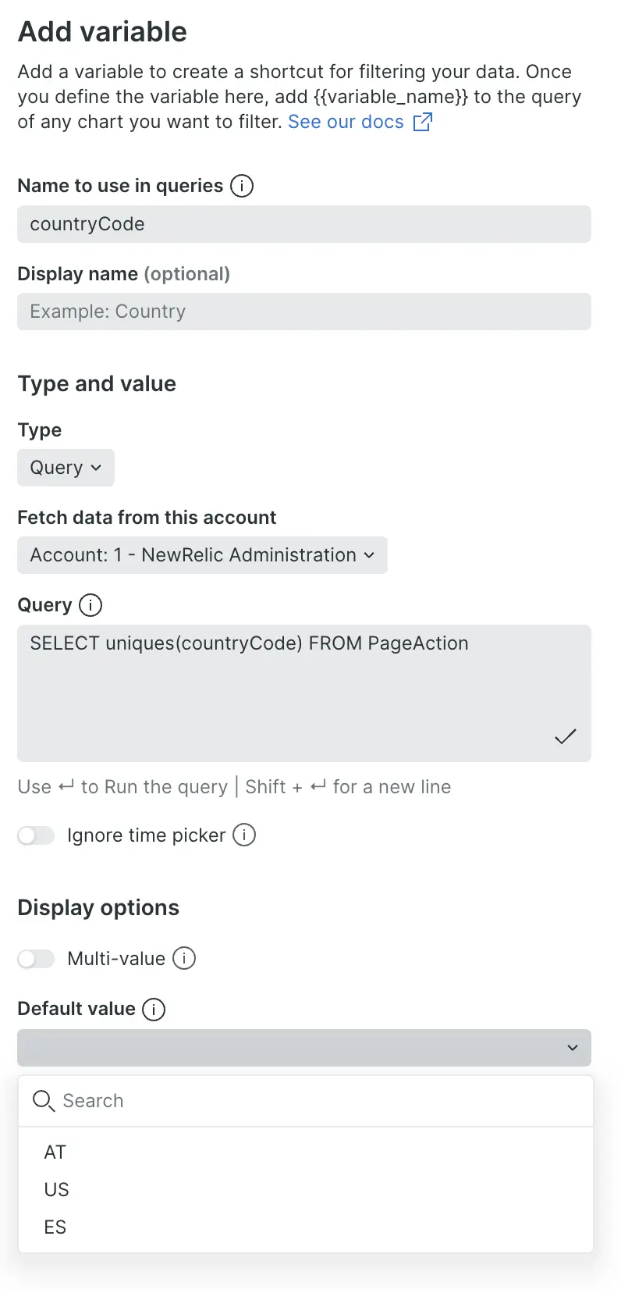Expand the Account: 1 - NewRelic Administration dropdown
Screen dimensions: 621x1293
tap(202, 555)
